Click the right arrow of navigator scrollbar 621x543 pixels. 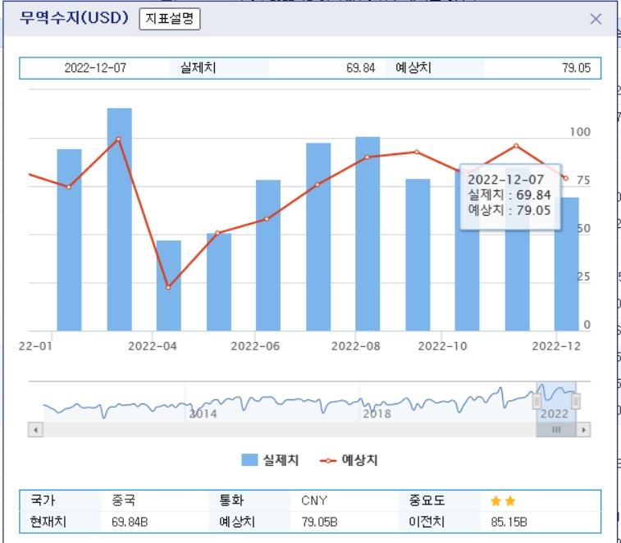[583, 429]
